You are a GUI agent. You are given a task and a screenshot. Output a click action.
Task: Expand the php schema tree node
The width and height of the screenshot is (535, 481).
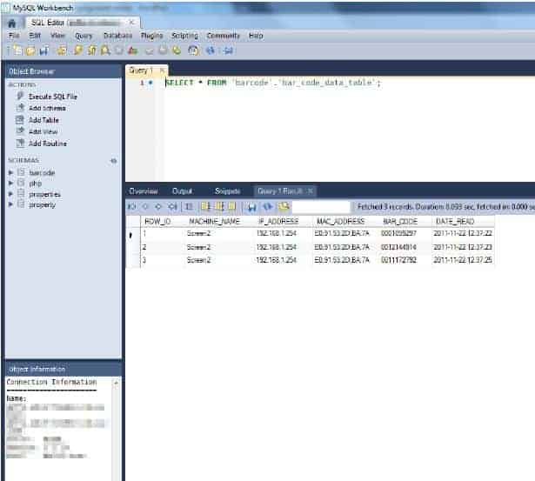pyautogui.click(x=10, y=184)
